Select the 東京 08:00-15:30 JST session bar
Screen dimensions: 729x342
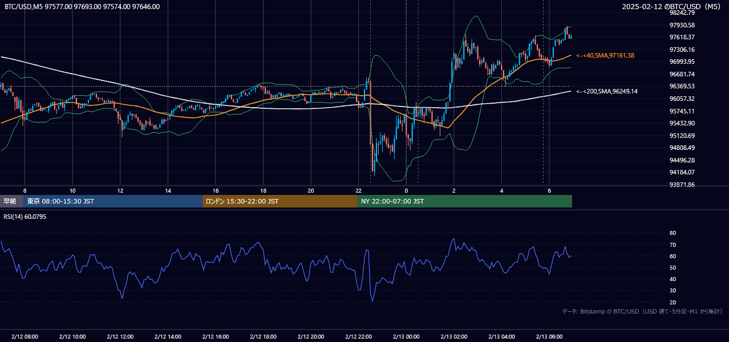[113, 201]
